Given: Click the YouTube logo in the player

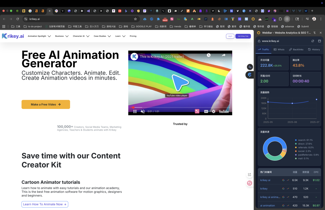Looking at the screenshot, I should [x=224, y=112].
